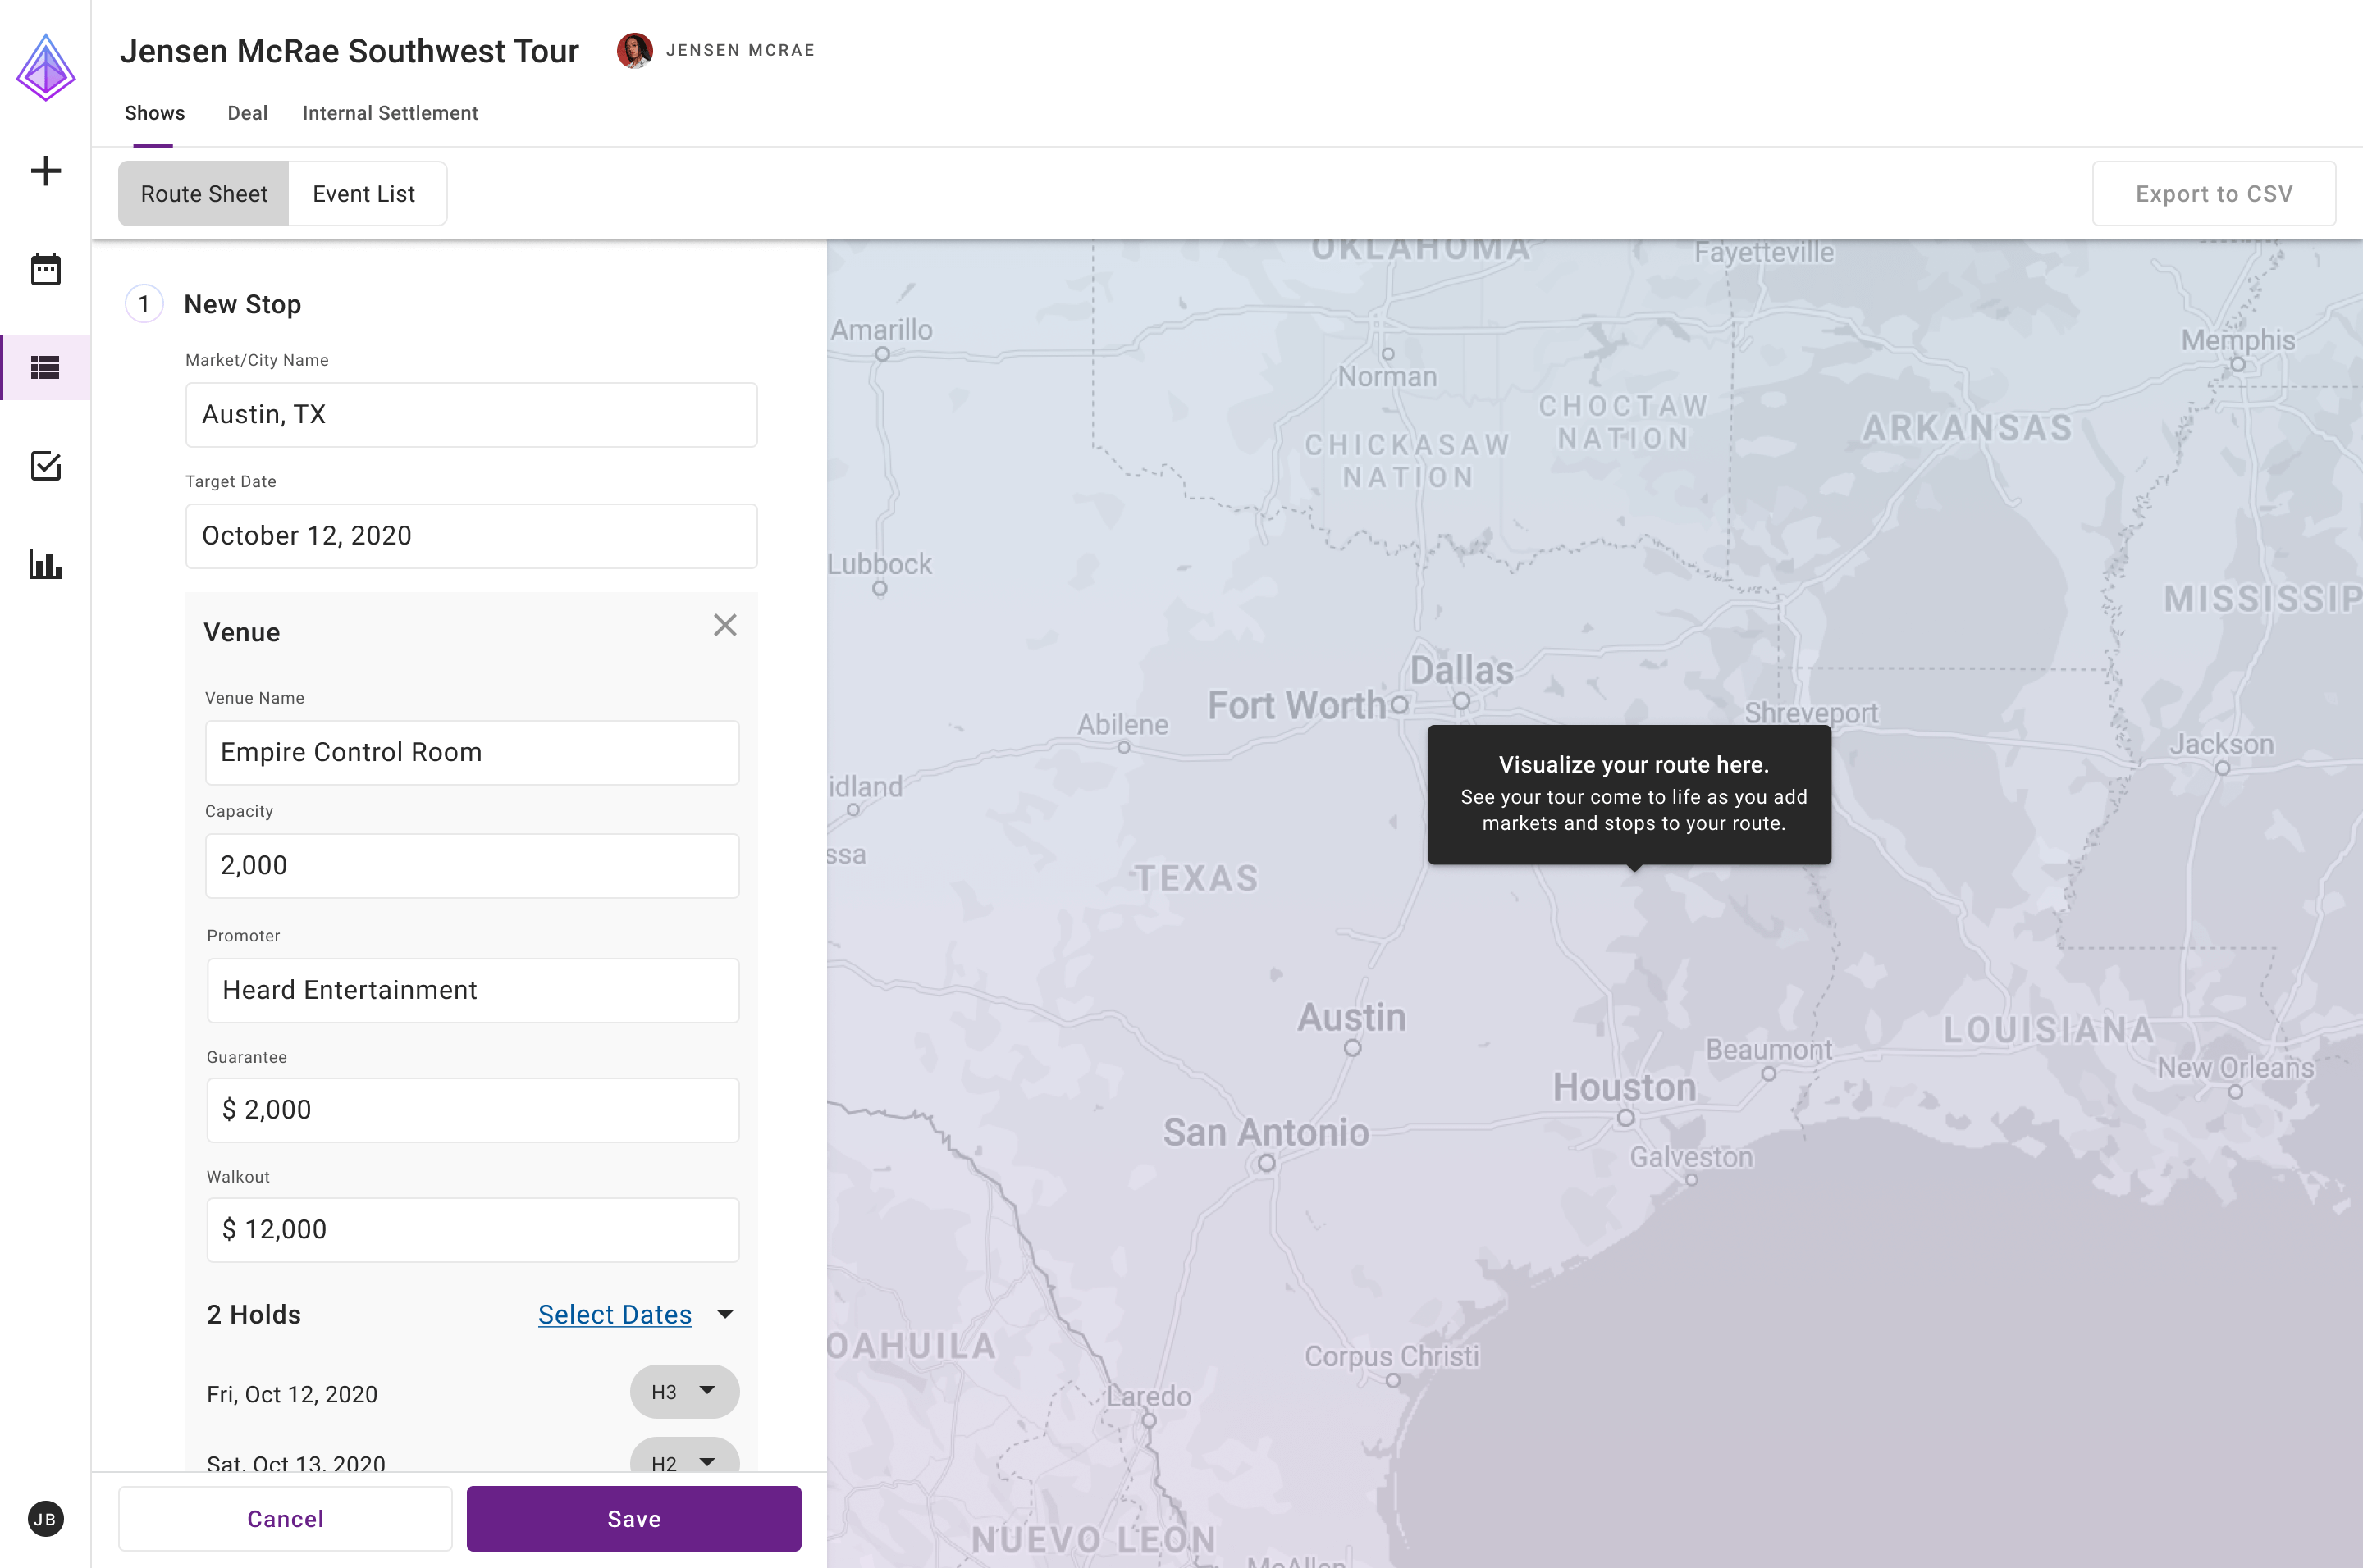This screenshot has width=2363, height=1568.
Task: Switch to the Event List view
Action: click(365, 193)
